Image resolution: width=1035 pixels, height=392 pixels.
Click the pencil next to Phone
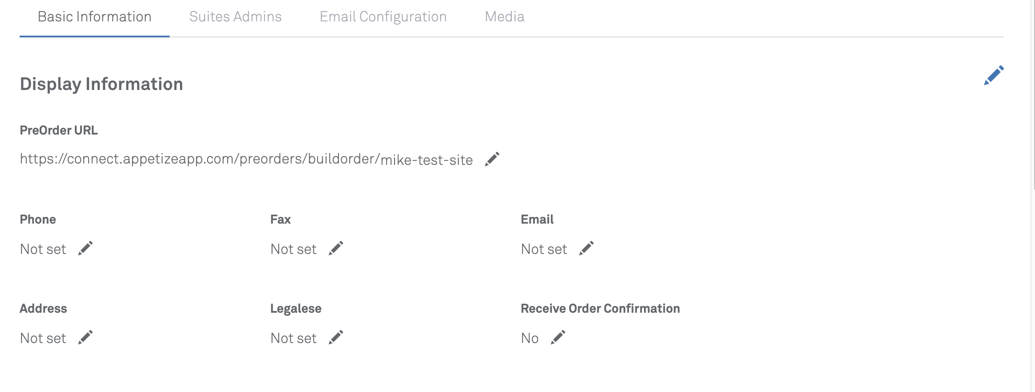(86, 249)
